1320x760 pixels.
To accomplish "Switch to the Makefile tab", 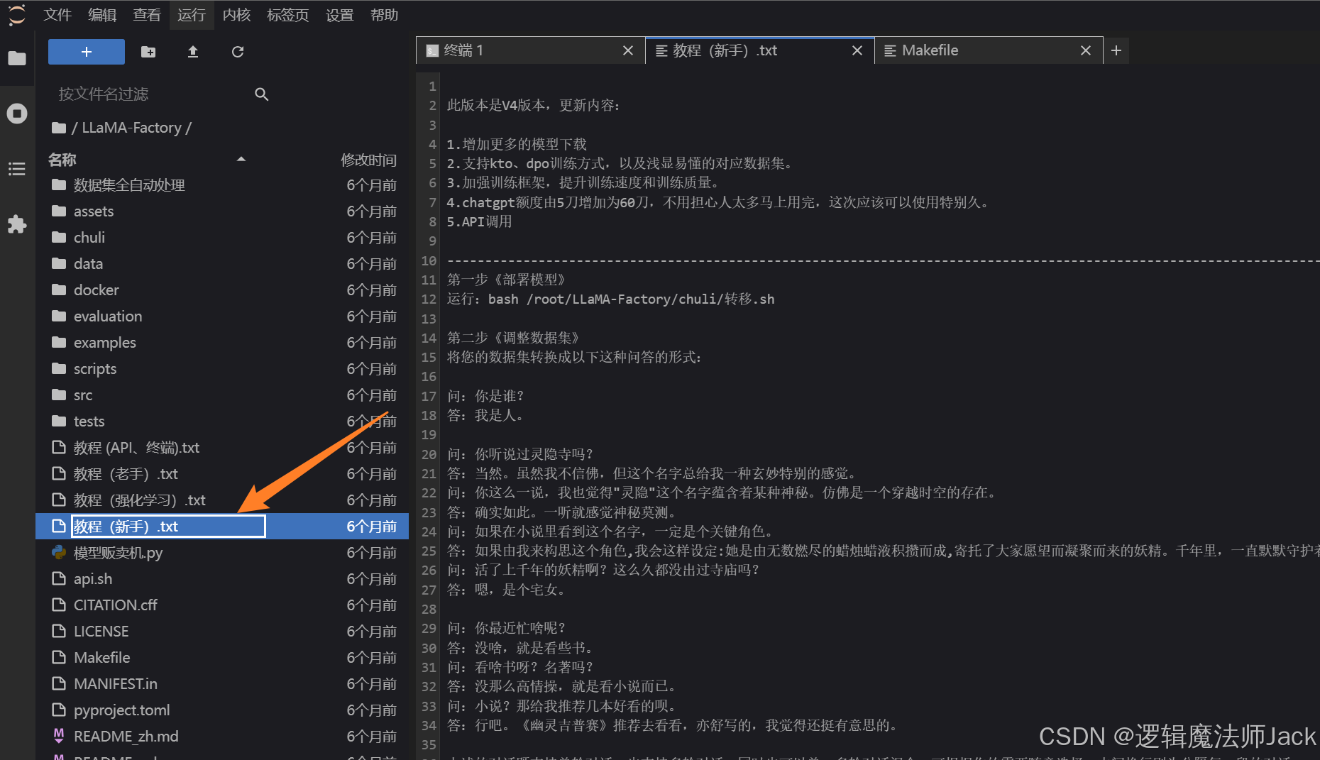I will (930, 50).
